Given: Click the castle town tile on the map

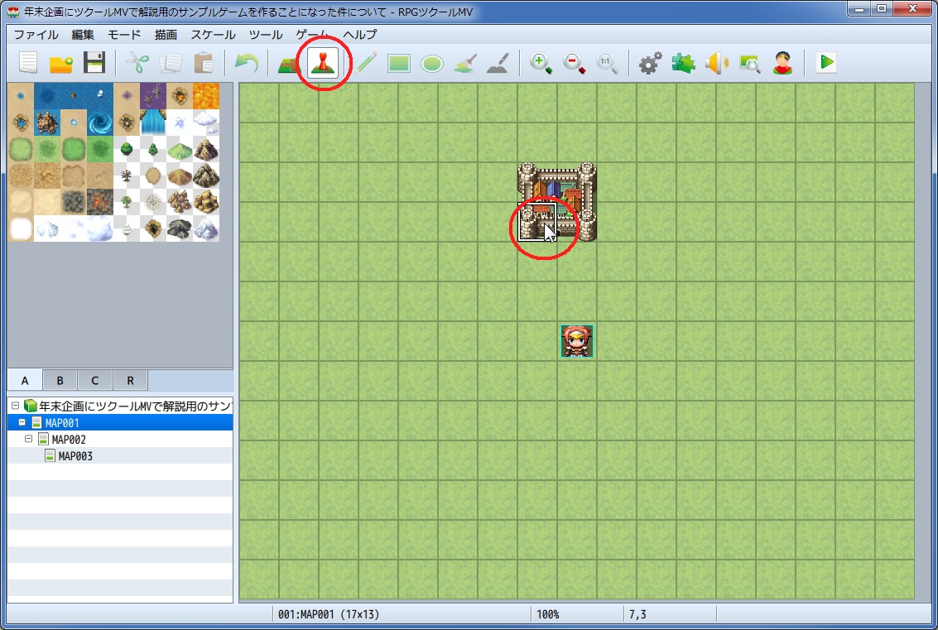Looking at the screenshot, I should point(557,202).
